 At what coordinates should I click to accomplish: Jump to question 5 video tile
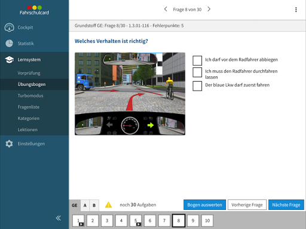tap(136, 221)
